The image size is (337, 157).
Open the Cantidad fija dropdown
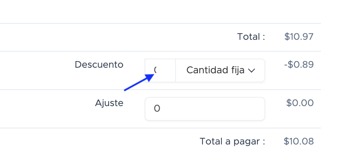tap(220, 70)
